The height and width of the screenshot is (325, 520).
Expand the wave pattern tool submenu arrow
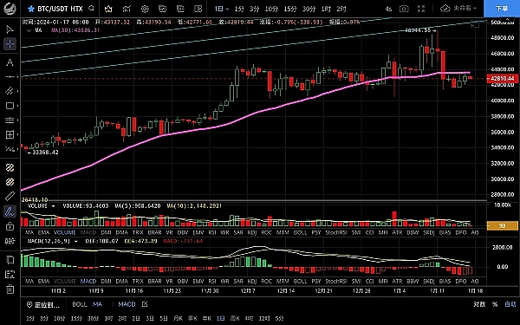17,149
